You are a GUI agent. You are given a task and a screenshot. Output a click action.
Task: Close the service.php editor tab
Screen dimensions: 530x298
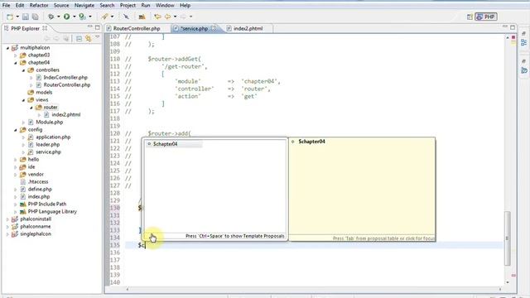pos(214,28)
